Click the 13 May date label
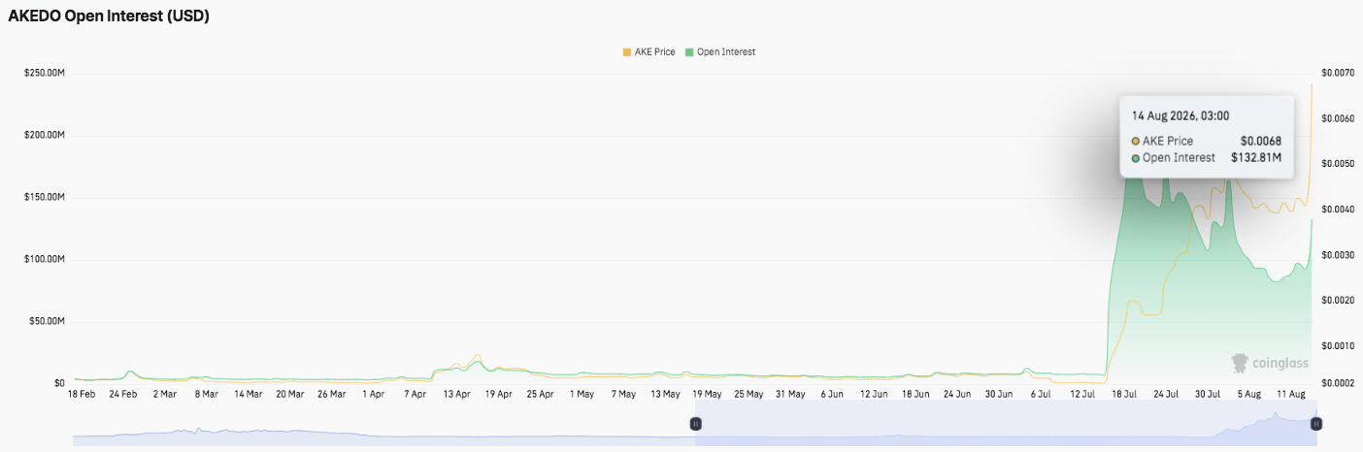 point(665,395)
